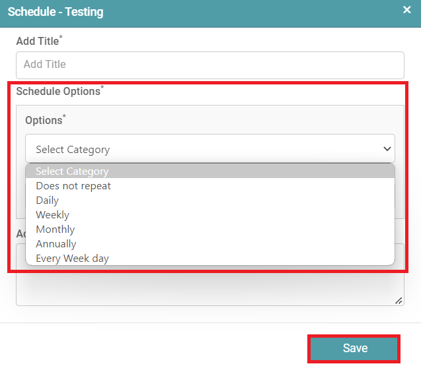Click the "Schedule - Testing" header title
Screen dimensions: 421x370
pyautogui.click(x=56, y=12)
